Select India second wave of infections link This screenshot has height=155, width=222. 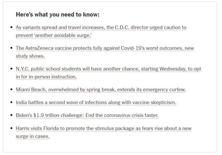click(96, 102)
